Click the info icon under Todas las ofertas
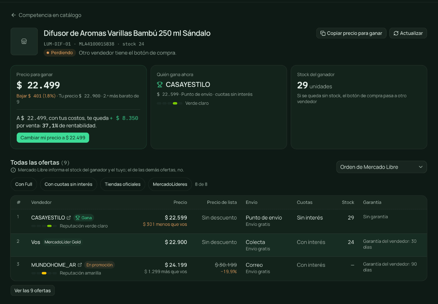The width and height of the screenshot is (438, 304). [13, 170]
